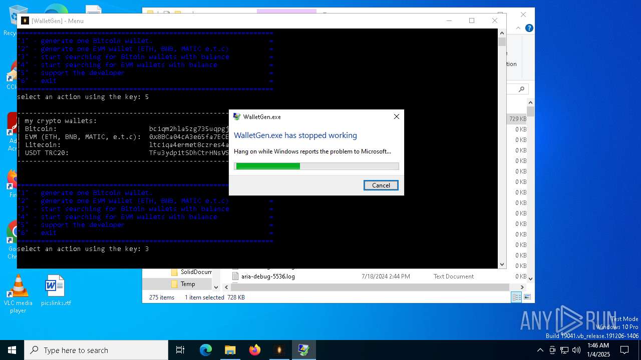Switch Explorer to details view icon

pyautogui.click(x=516, y=297)
